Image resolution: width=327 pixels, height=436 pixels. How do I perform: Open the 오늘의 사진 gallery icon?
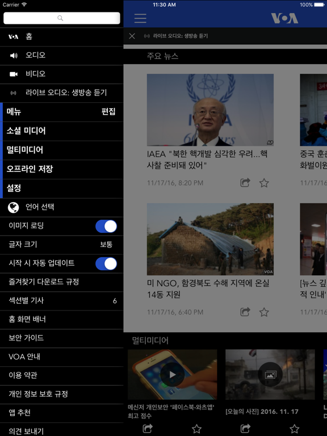coord(270,375)
